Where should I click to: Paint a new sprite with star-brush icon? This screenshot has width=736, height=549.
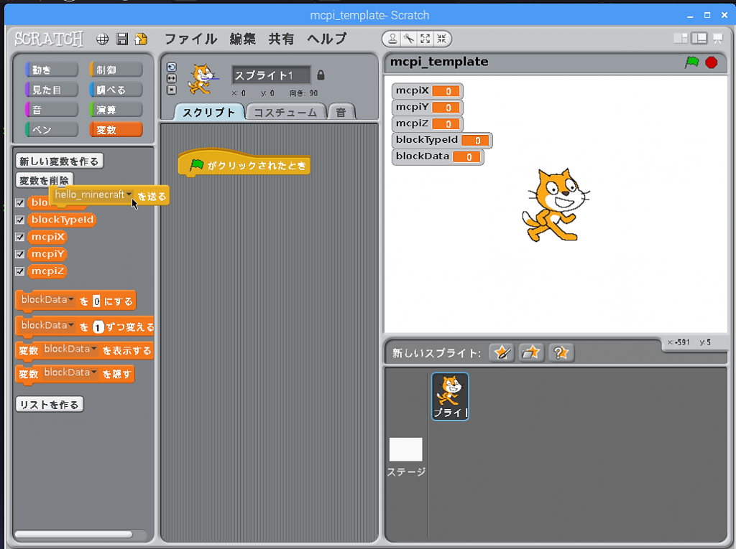[502, 352]
